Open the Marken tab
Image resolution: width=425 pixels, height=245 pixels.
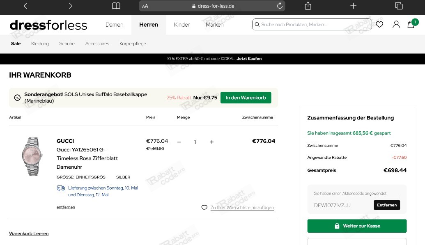click(x=214, y=25)
